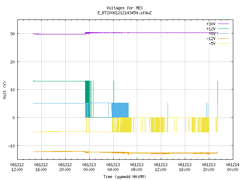
Task: Click the yellow -5V legend line sample
Action: 223,43
